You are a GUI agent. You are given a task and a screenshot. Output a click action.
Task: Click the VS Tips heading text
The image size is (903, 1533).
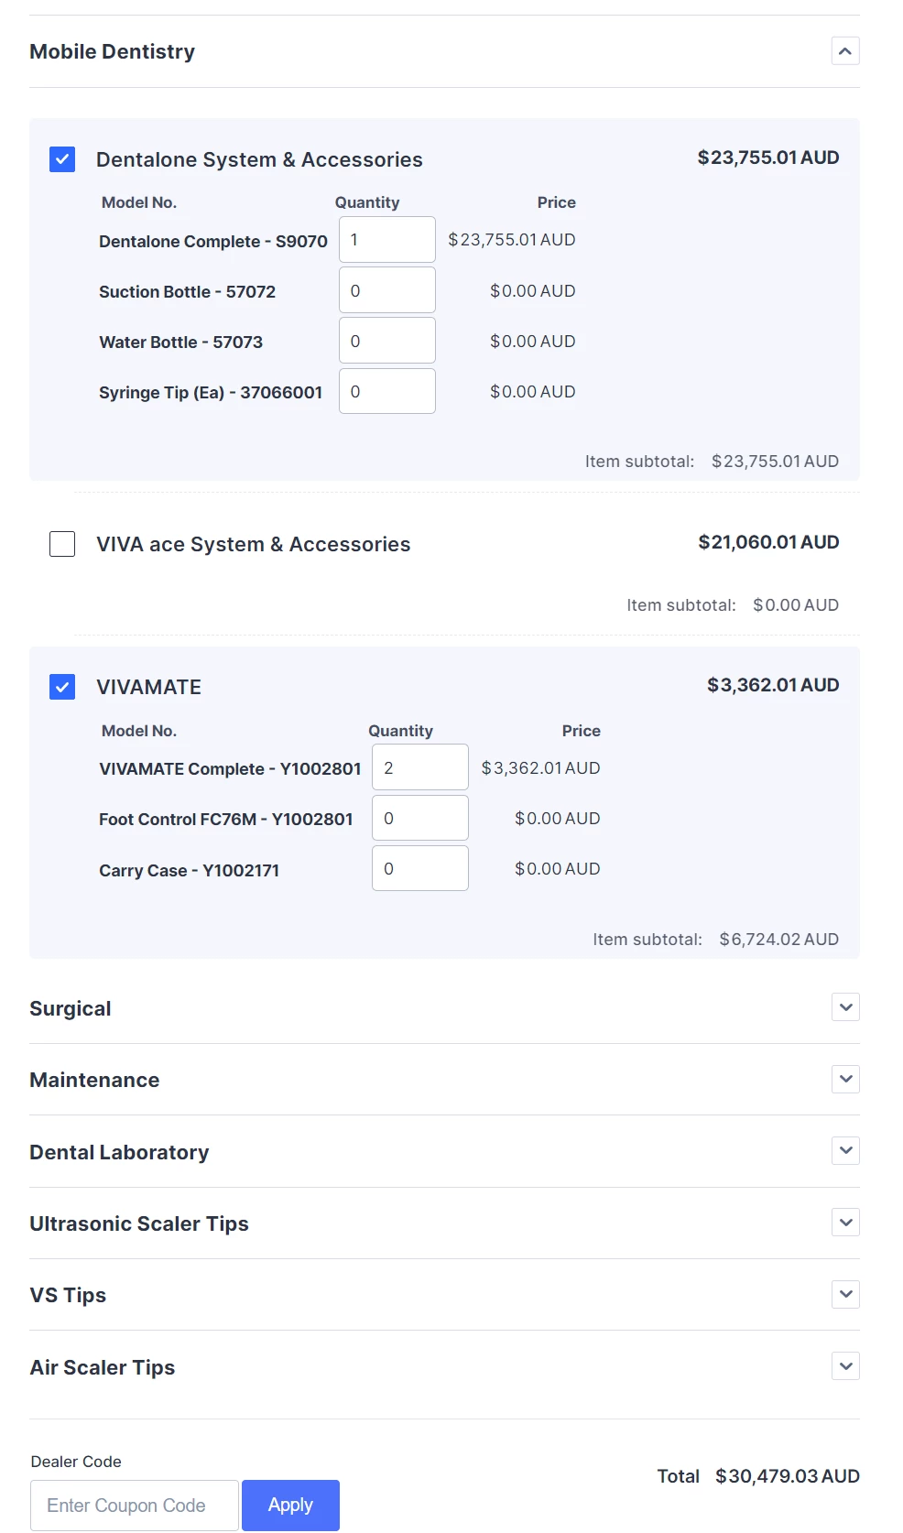[x=68, y=1295]
